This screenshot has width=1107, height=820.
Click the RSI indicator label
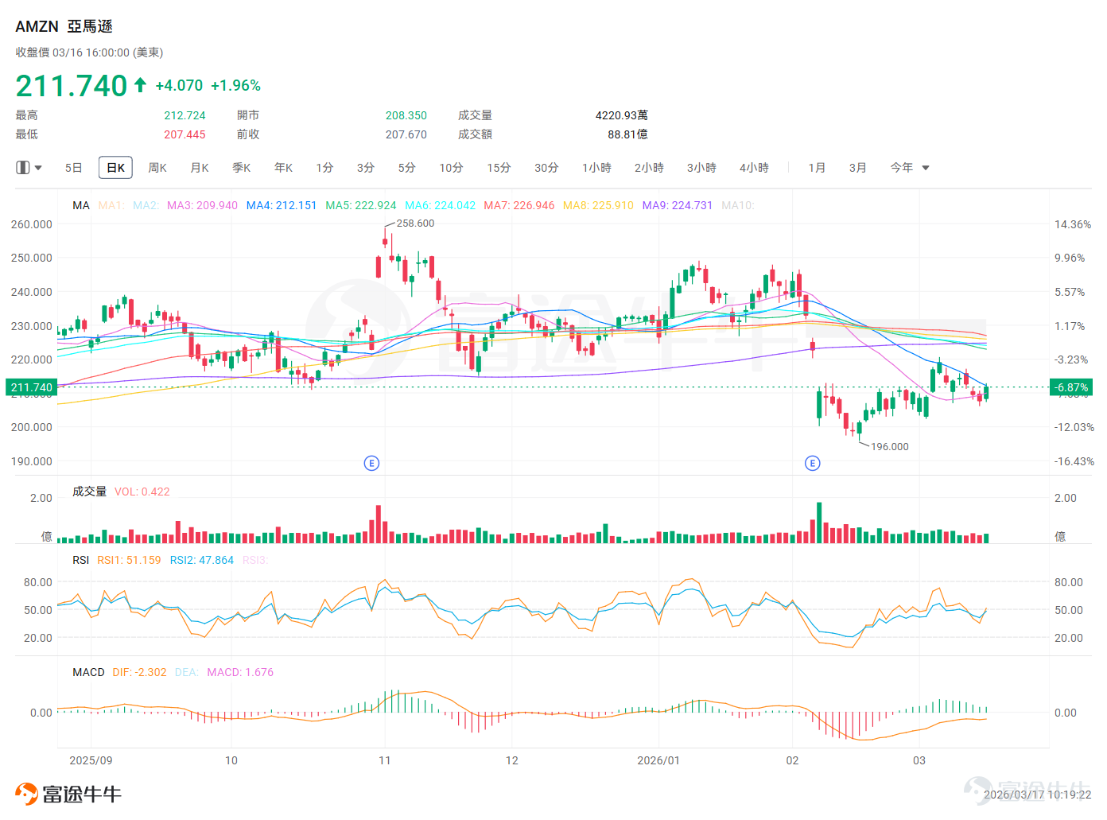81,560
